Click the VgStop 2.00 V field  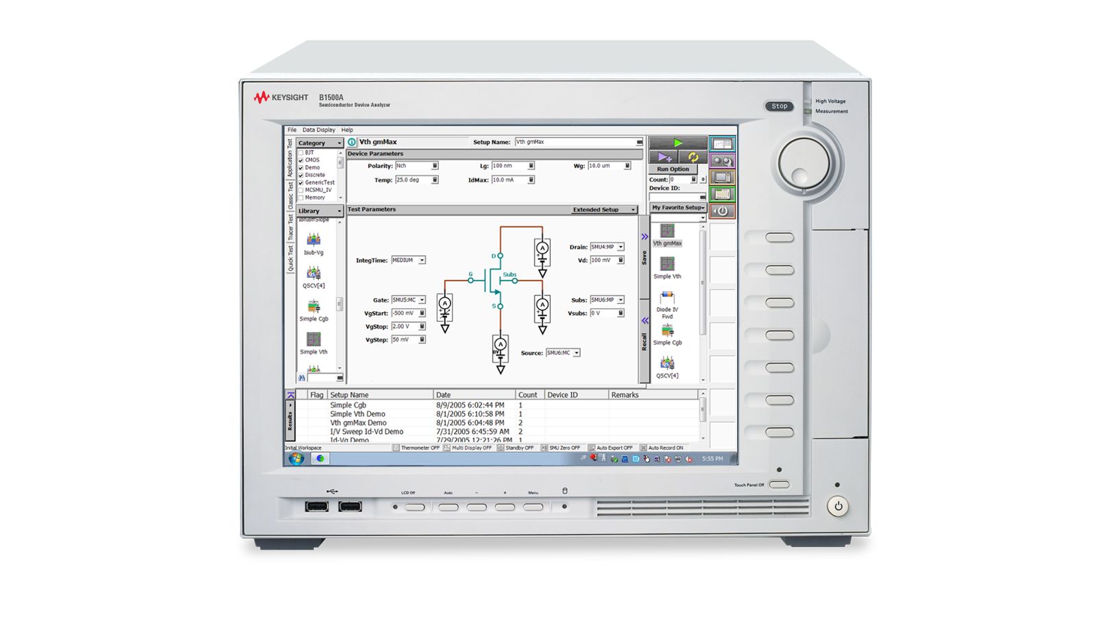409,326
